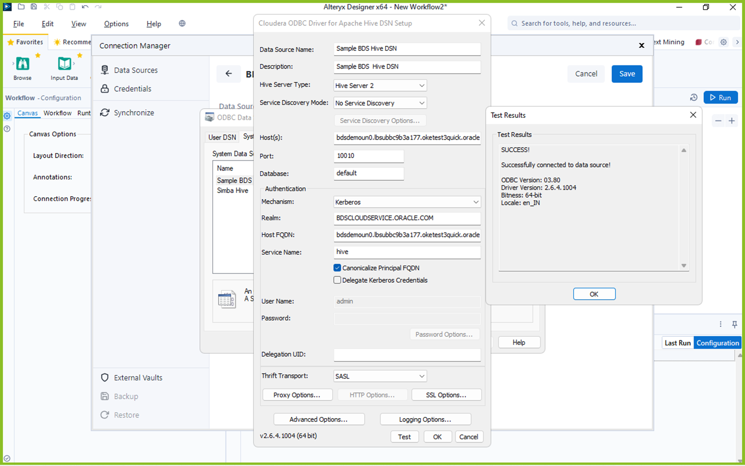Click Save in Connection Manager
Image resolution: width=745 pixels, height=466 pixels.
pyautogui.click(x=627, y=74)
